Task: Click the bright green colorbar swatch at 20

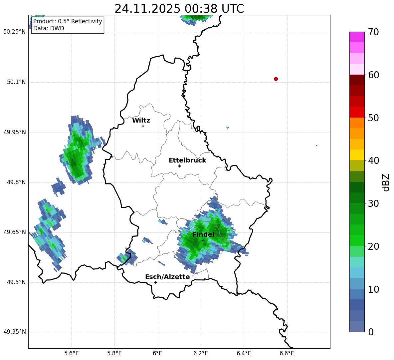Action: click(357, 240)
